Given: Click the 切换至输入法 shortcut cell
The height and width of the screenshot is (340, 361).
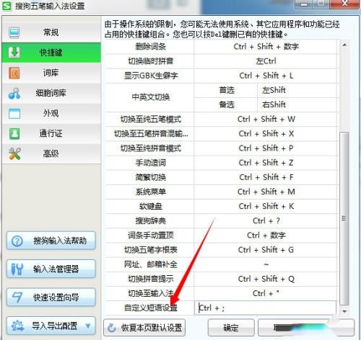Looking at the screenshot, I should pyautogui.click(x=266, y=293).
